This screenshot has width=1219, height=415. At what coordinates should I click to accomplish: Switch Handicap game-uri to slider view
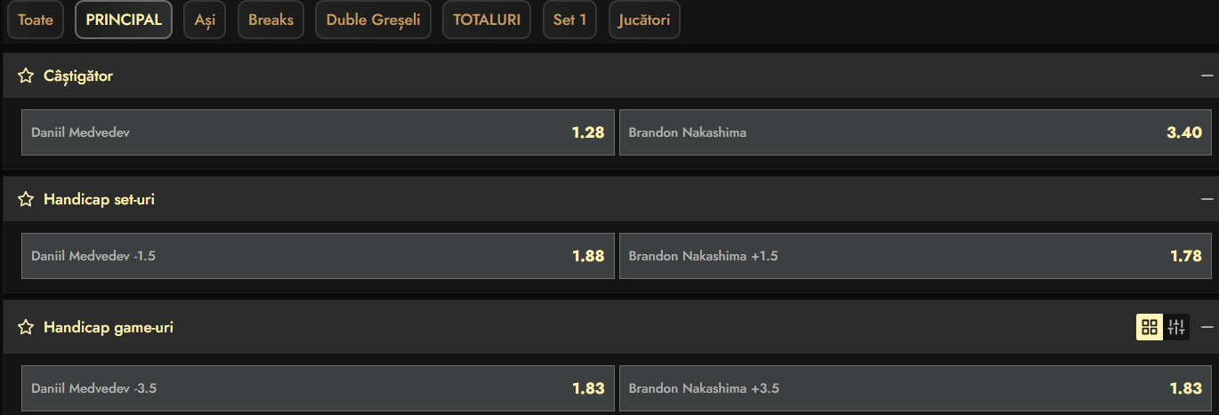(1176, 327)
